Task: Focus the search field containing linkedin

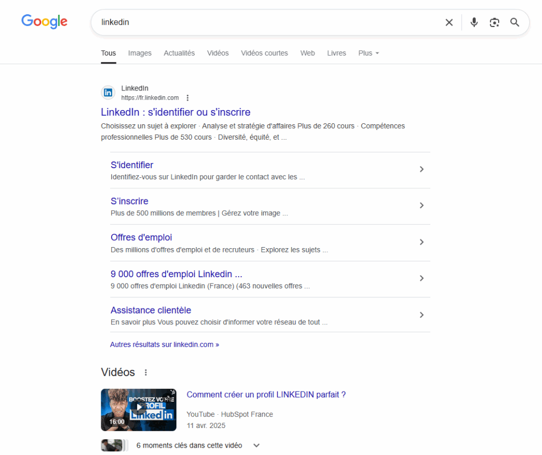Action: click(269, 22)
